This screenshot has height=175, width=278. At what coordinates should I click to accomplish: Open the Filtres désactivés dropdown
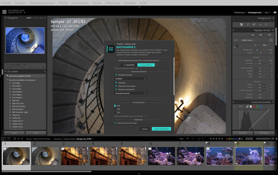[x=265, y=139]
